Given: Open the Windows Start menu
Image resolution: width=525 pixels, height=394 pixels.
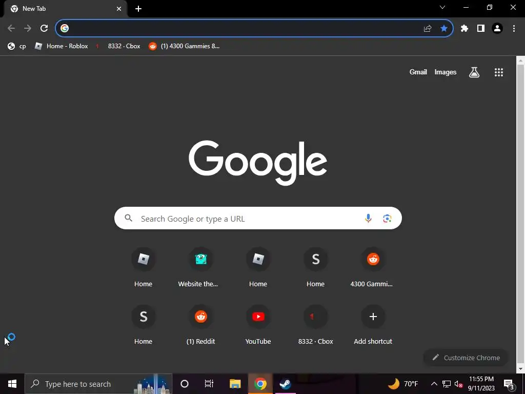Looking at the screenshot, I should pos(12,384).
